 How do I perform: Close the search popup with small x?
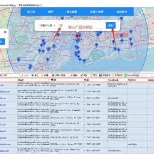118,21
